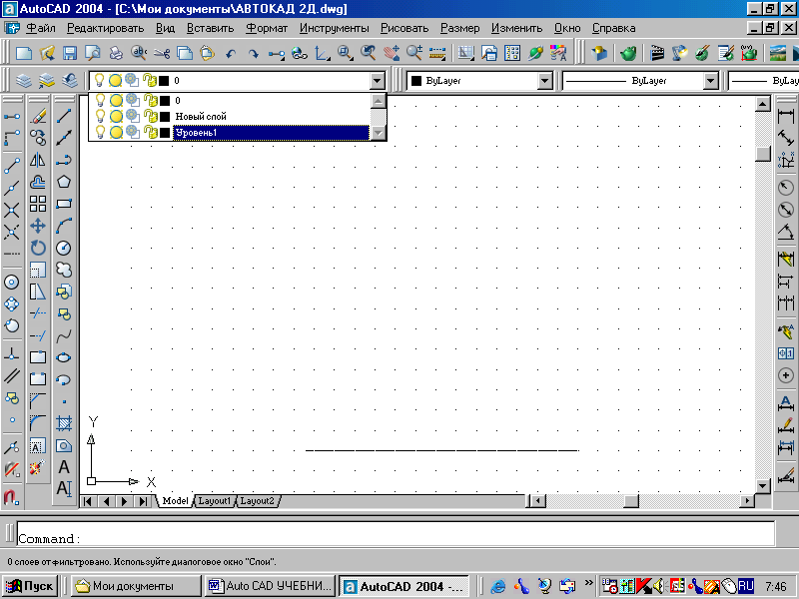799x599 pixels.
Task: Freeze the Новый слой layer via sun icon
Action: (116, 117)
